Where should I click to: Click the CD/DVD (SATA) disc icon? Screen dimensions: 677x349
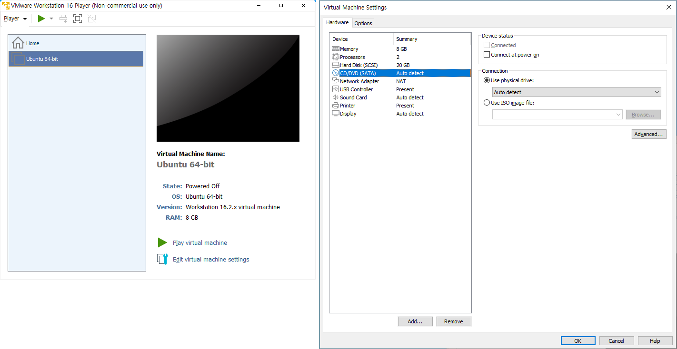pyautogui.click(x=336, y=73)
